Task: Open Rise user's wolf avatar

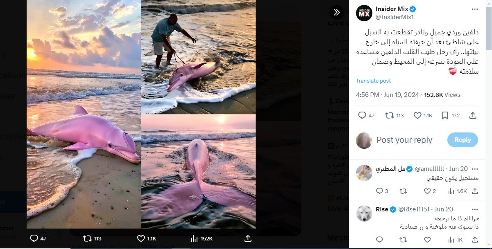Action: click(364, 213)
